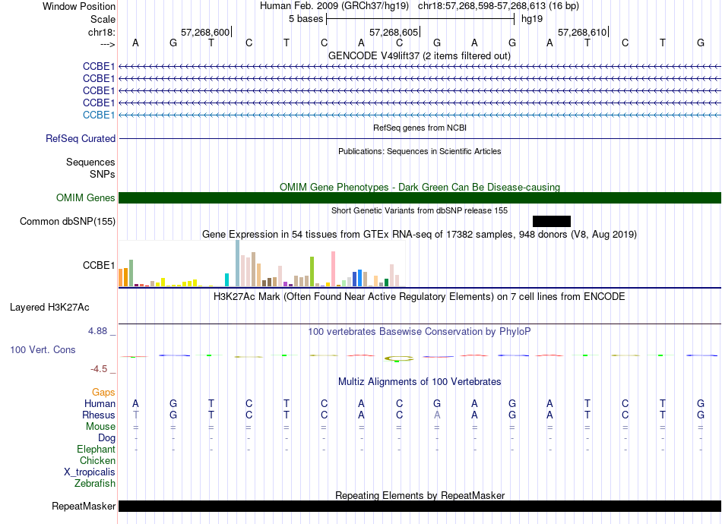Click the OMIM Gene Phenotypes title text
This screenshot has width=722, height=524.
420,188
